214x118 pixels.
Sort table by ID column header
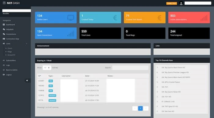39,76
